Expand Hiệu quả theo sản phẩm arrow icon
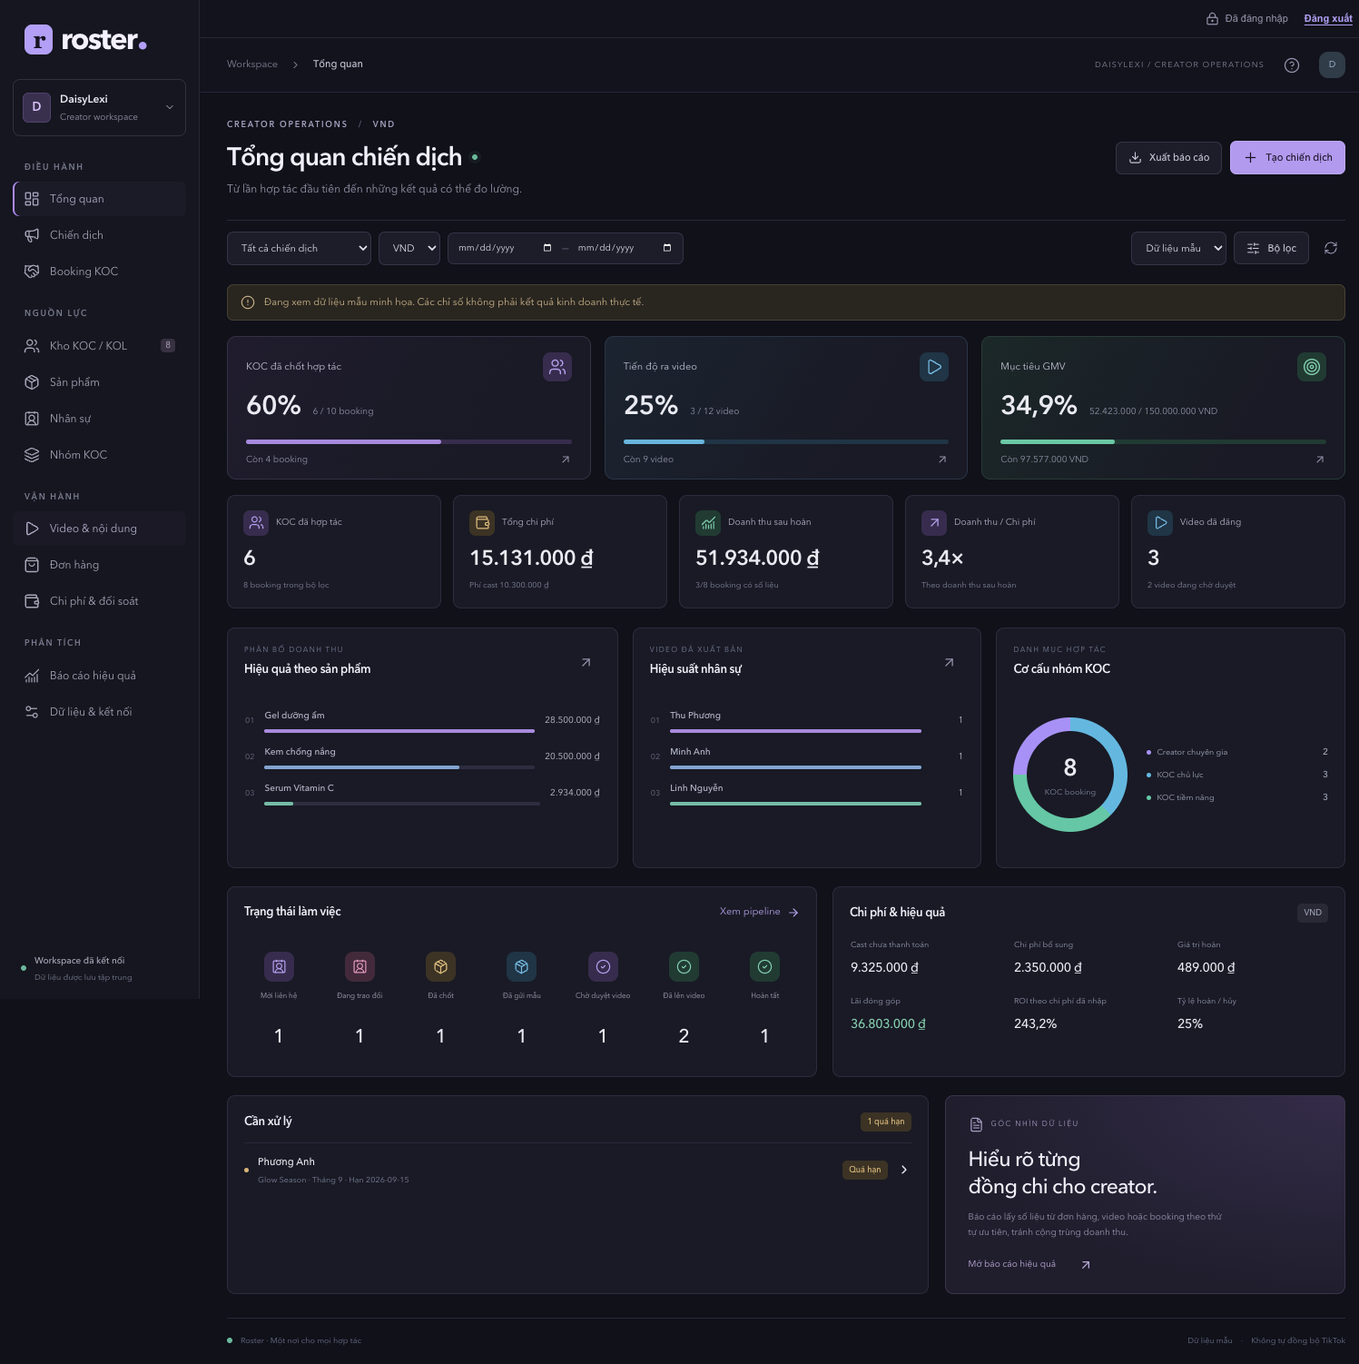The image size is (1359, 1364). click(586, 662)
